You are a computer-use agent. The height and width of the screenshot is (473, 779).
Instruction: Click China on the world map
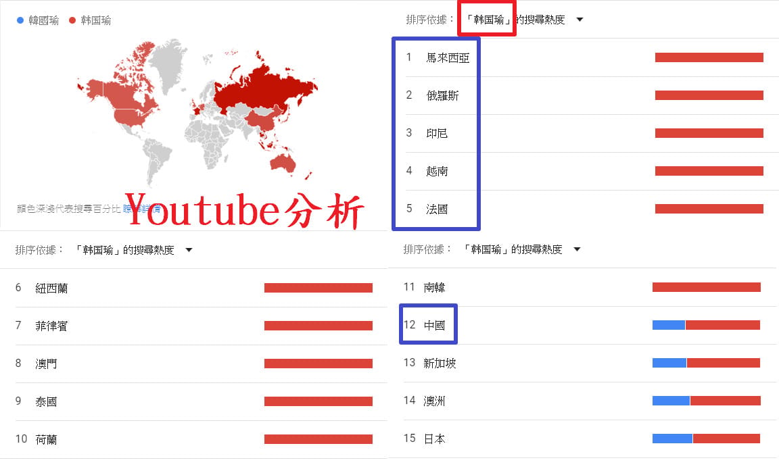click(x=263, y=120)
